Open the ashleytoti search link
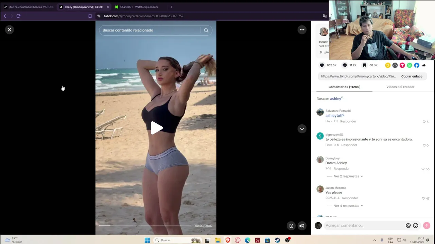 335,116
